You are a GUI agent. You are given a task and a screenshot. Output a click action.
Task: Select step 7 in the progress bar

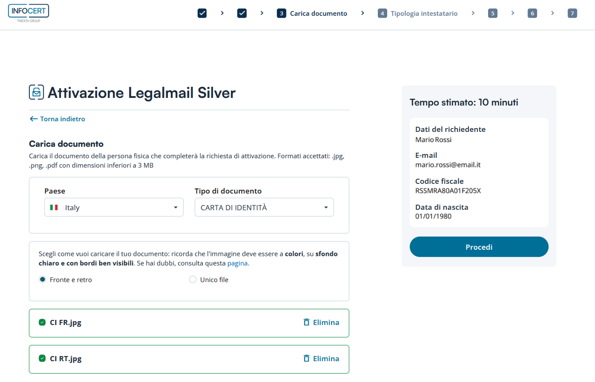(572, 13)
